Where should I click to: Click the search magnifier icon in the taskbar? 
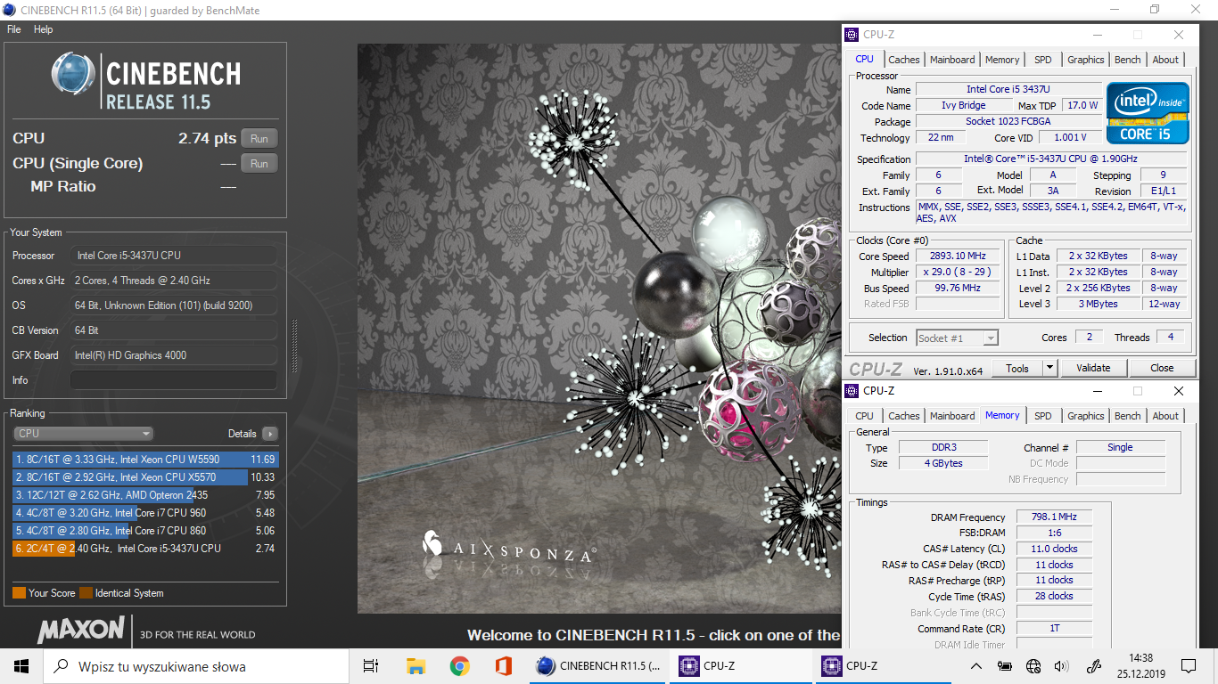(x=62, y=666)
